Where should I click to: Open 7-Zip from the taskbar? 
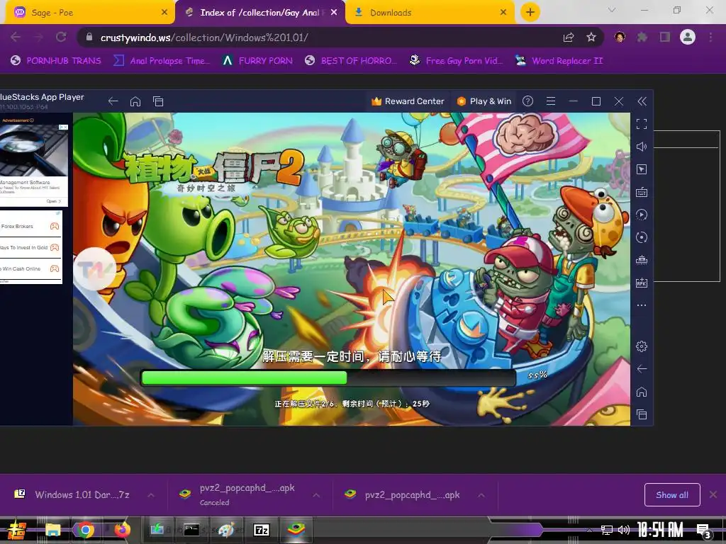(262, 530)
